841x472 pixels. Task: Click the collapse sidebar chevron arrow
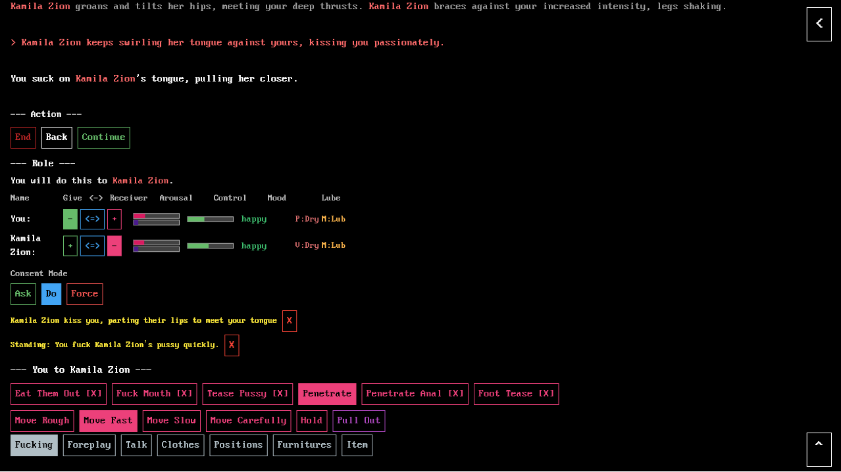click(x=819, y=24)
